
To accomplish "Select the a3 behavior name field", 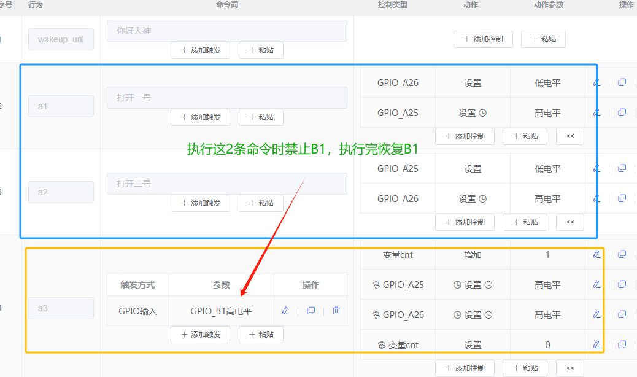I will pyautogui.click(x=61, y=308).
